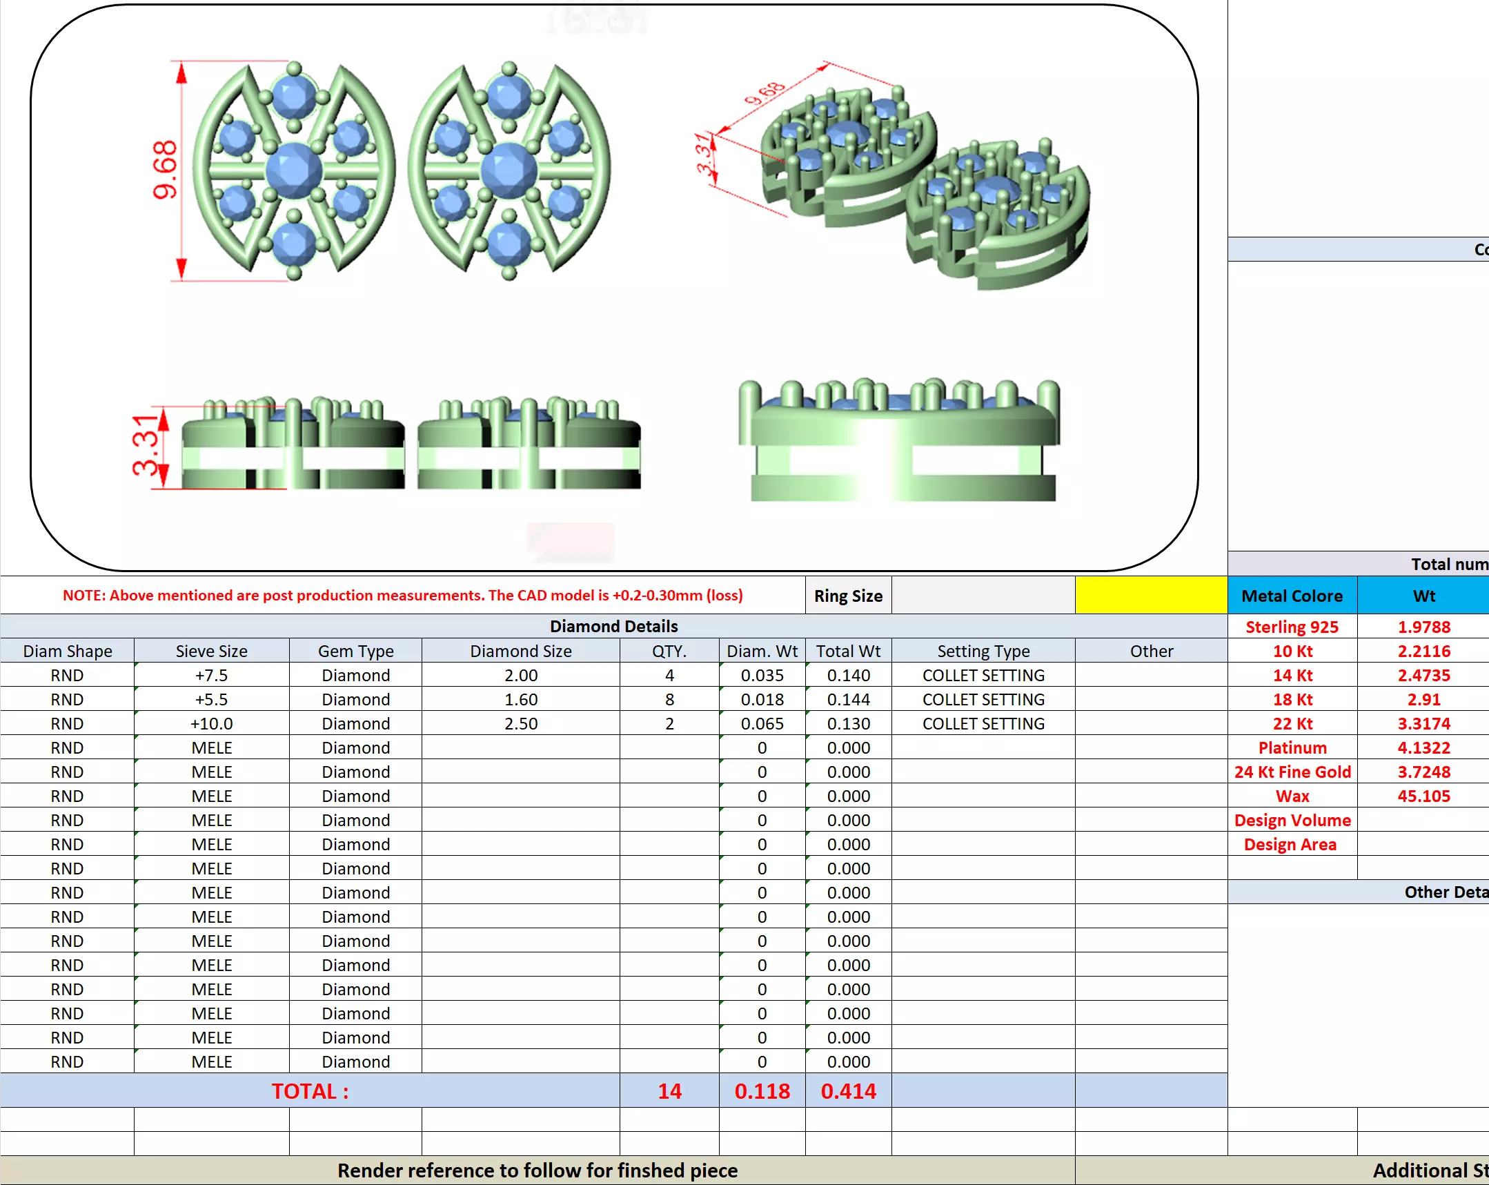
Task: Select the +7.5 sieve size cell
Action: click(x=211, y=675)
